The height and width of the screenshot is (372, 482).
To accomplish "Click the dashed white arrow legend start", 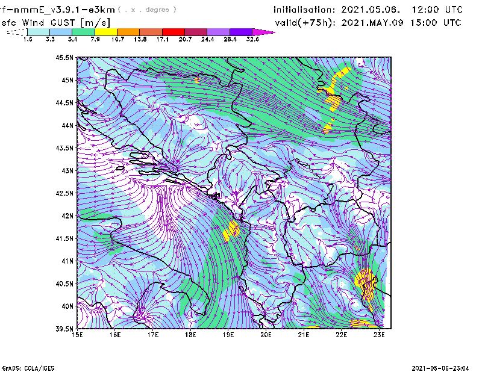I will coord(17,32).
